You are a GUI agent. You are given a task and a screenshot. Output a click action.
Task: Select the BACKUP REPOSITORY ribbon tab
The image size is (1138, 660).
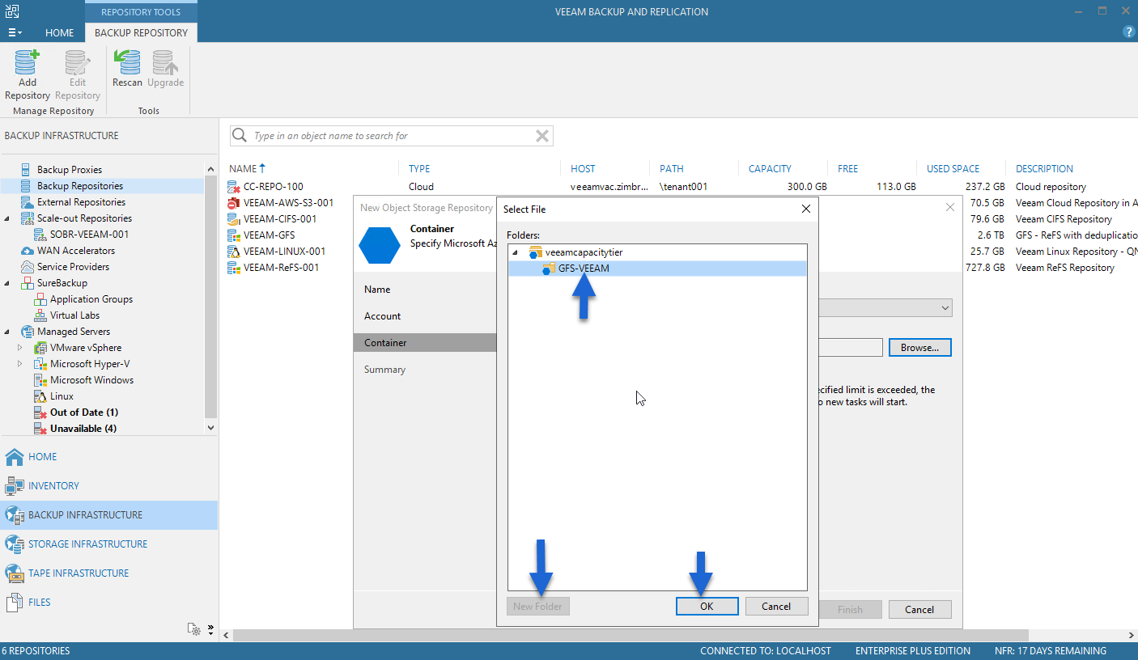[x=141, y=33]
